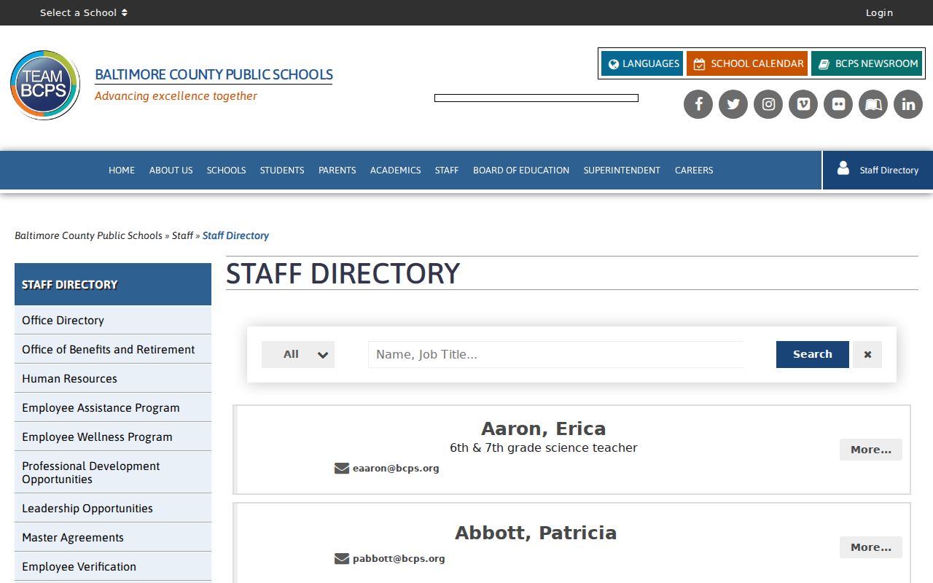Screen dimensions: 933x583
Task: Open the Students menu
Action: pos(282,170)
